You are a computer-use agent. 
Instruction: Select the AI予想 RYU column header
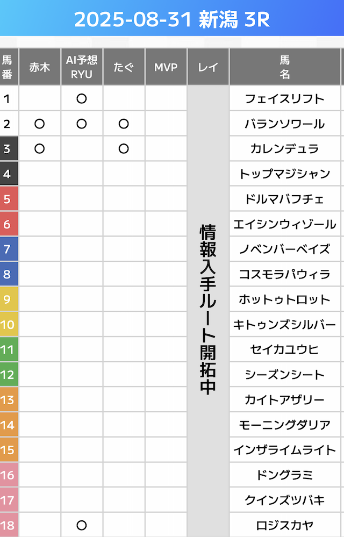pos(82,67)
